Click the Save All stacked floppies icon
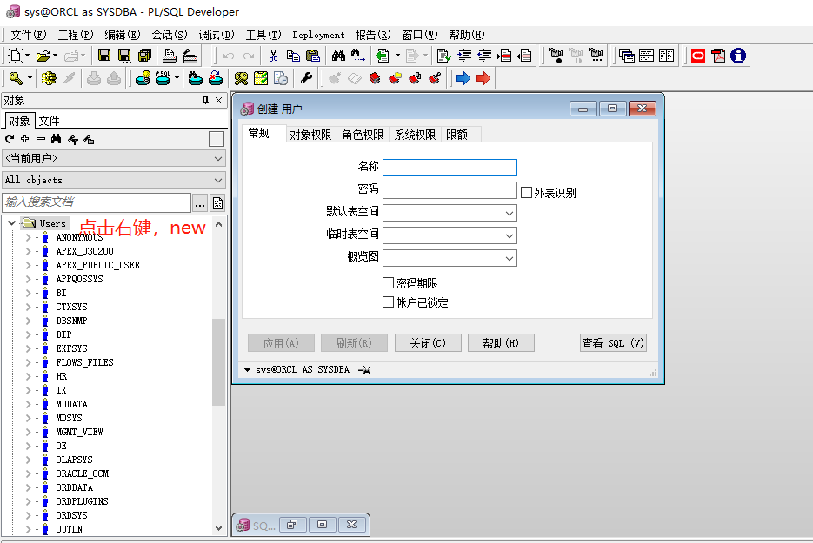 [x=144, y=56]
